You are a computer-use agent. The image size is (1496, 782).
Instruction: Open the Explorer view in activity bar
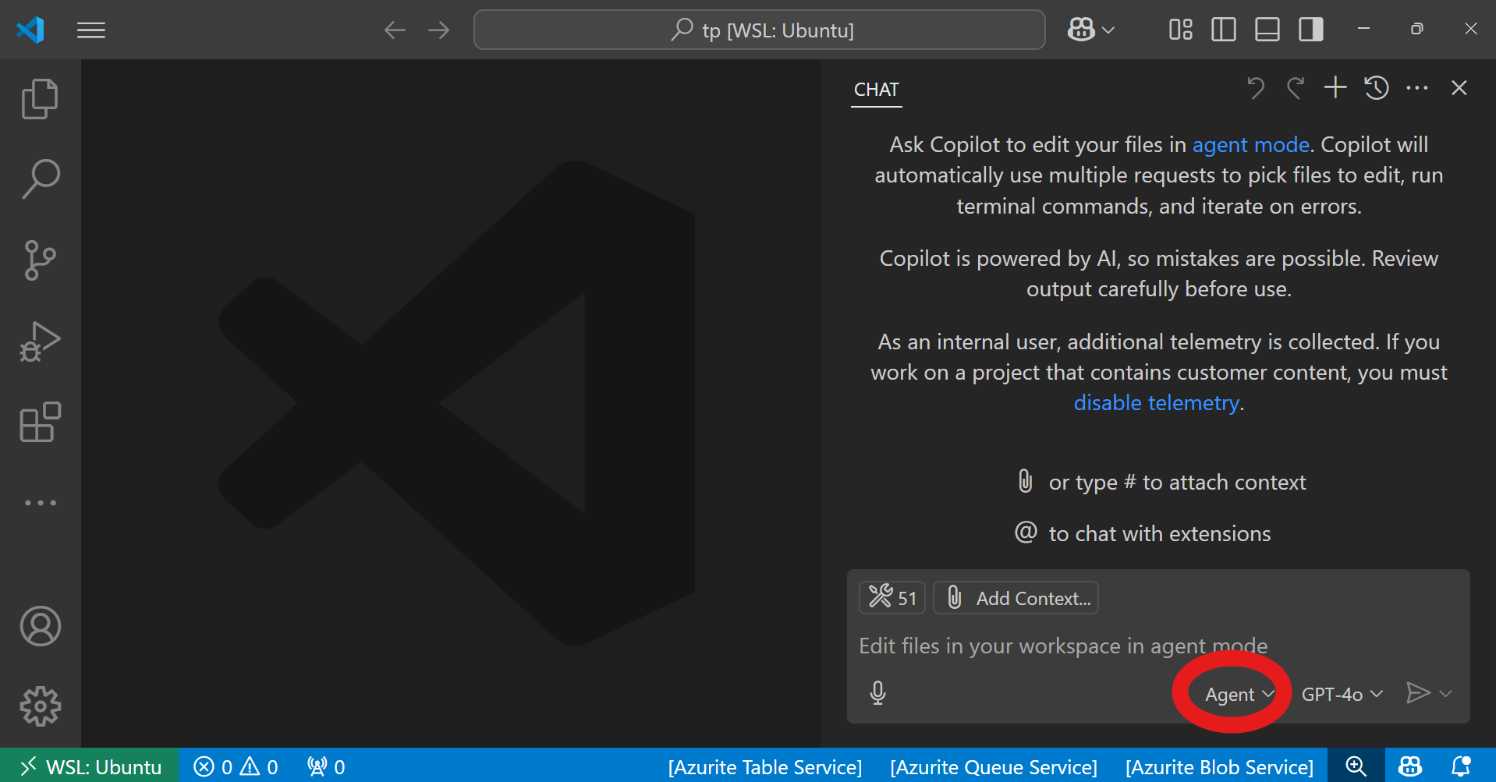click(40, 99)
